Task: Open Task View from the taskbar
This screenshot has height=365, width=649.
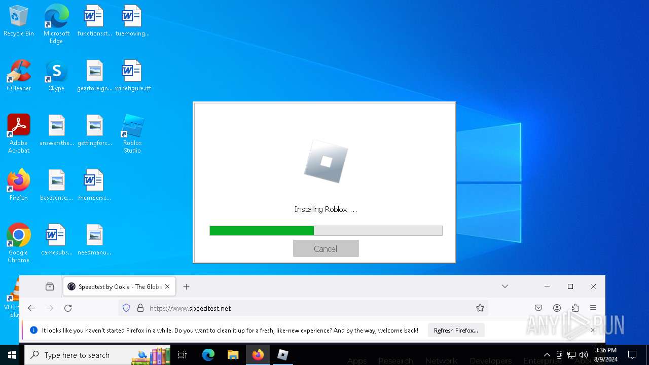Action: coord(183,355)
